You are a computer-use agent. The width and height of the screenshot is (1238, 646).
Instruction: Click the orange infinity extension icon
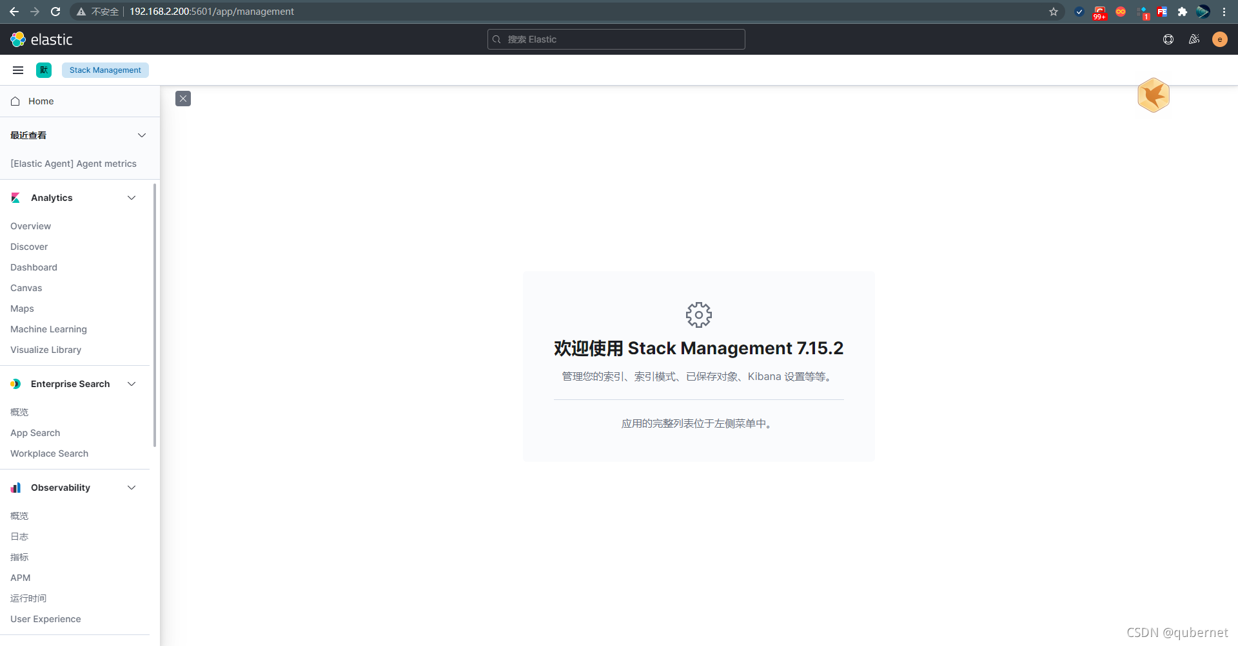click(x=1121, y=12)
